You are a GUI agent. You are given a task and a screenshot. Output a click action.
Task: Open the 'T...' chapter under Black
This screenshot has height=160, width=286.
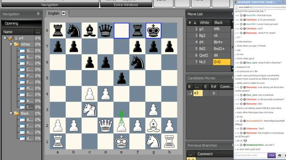(30, 126)
